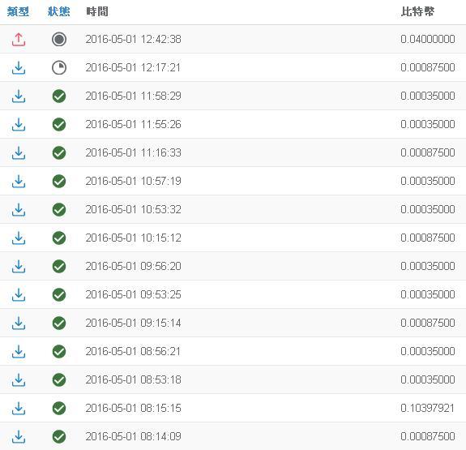Open the 2016-05-01 09:15:14 transaction
The image size is (466, 450).
tap(233, 323)
